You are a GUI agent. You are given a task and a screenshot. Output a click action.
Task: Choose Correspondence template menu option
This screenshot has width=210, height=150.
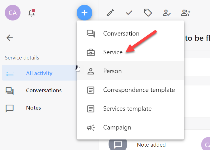[131, 90]
